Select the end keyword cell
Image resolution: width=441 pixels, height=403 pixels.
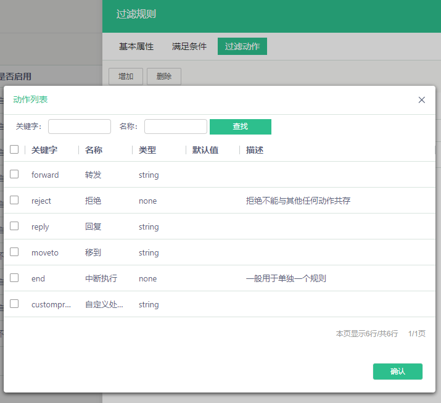(38, 278)
